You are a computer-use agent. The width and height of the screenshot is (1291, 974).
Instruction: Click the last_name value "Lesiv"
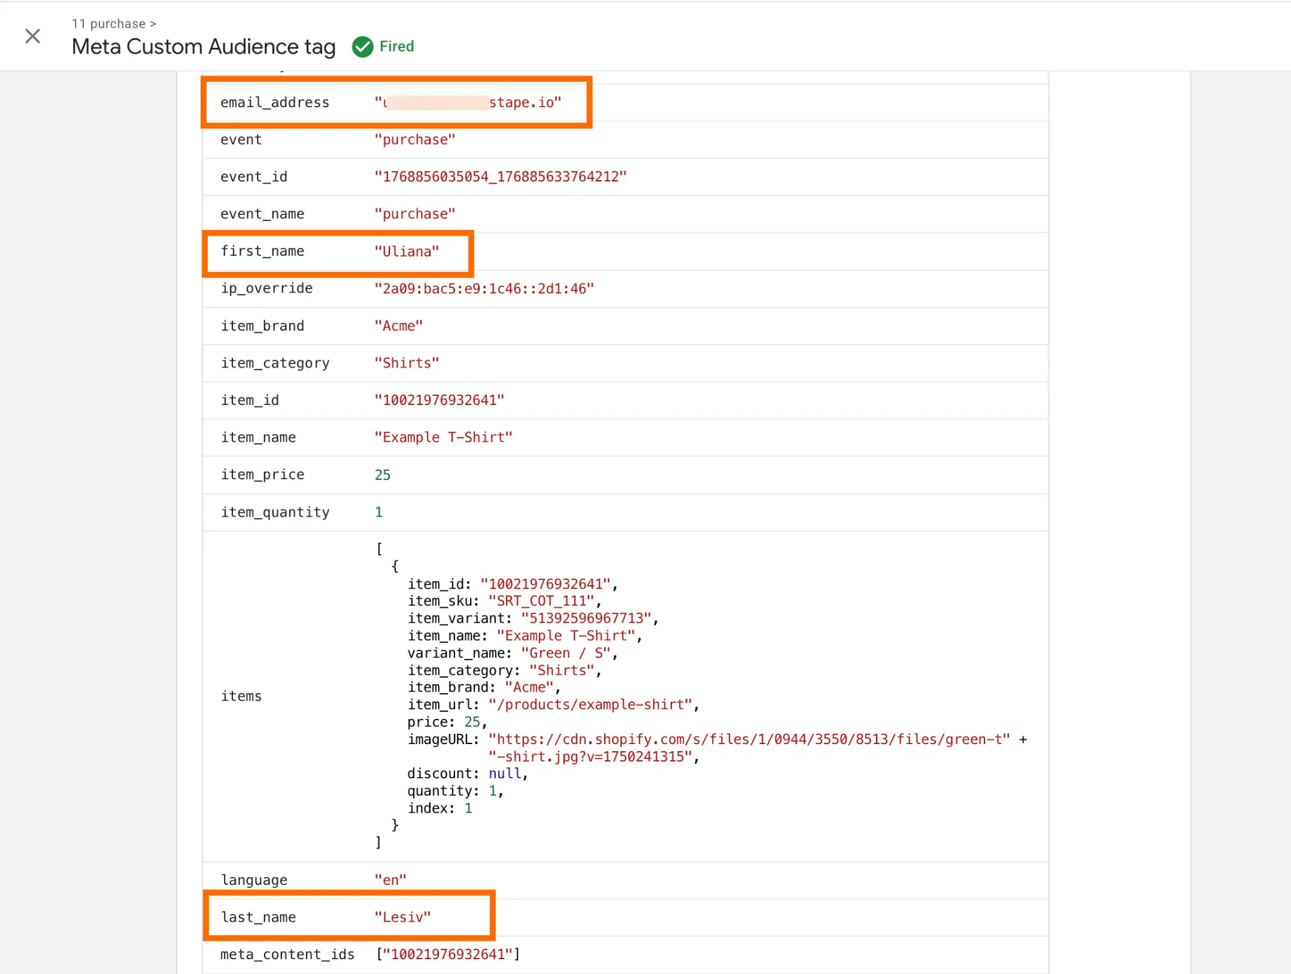point(403,917)
